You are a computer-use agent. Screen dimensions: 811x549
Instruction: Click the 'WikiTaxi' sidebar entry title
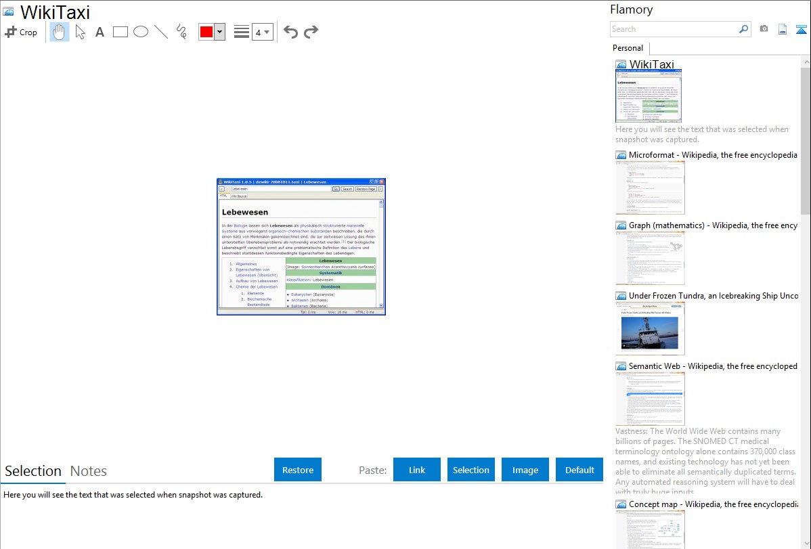tap(652, 64)
